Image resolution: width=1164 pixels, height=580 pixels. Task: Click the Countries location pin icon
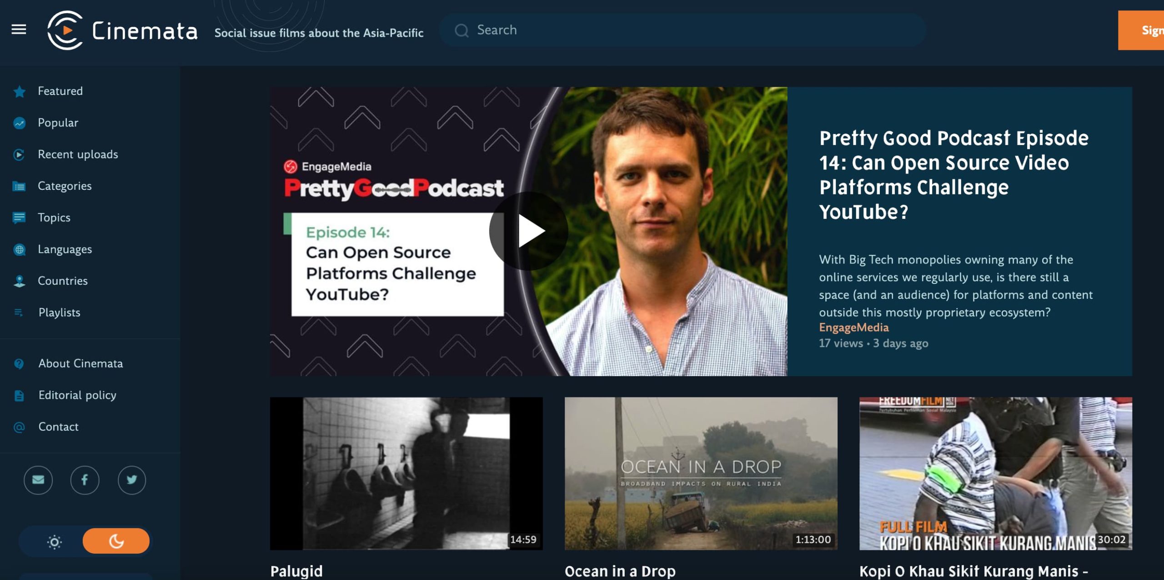[19, 280]
